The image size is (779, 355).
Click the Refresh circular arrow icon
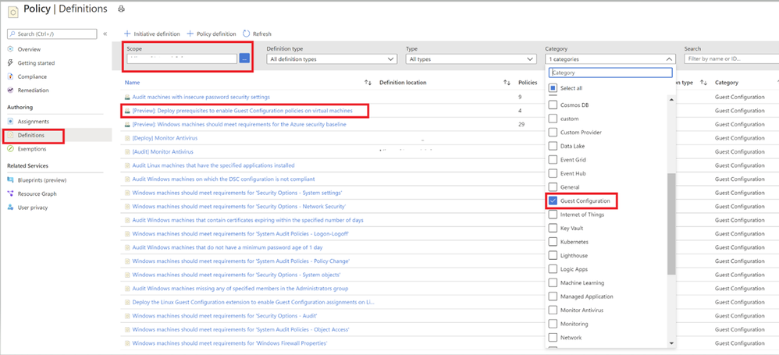point(246,34)
